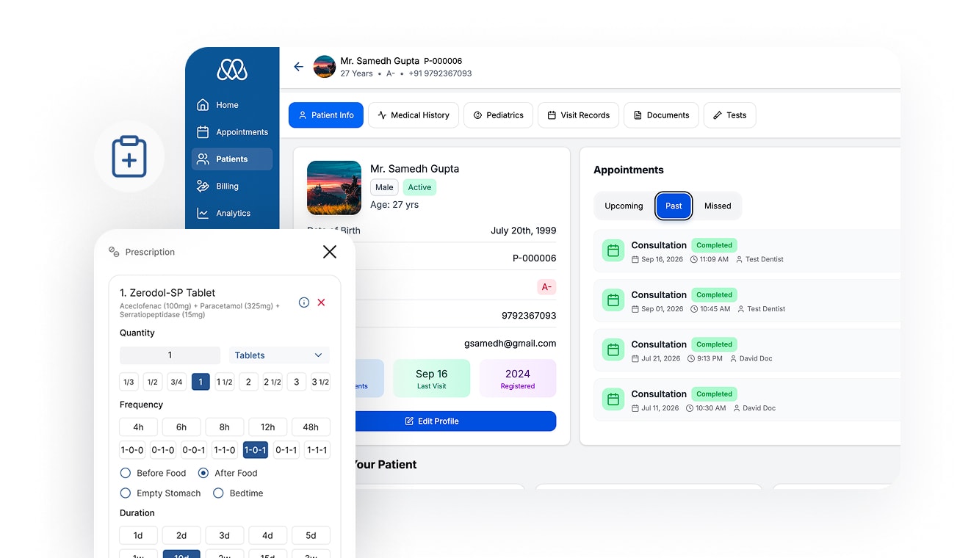This screenshot has width=971, height=558.
Task: Go to Appointments in sidebar
Action: tap(232, 132)
